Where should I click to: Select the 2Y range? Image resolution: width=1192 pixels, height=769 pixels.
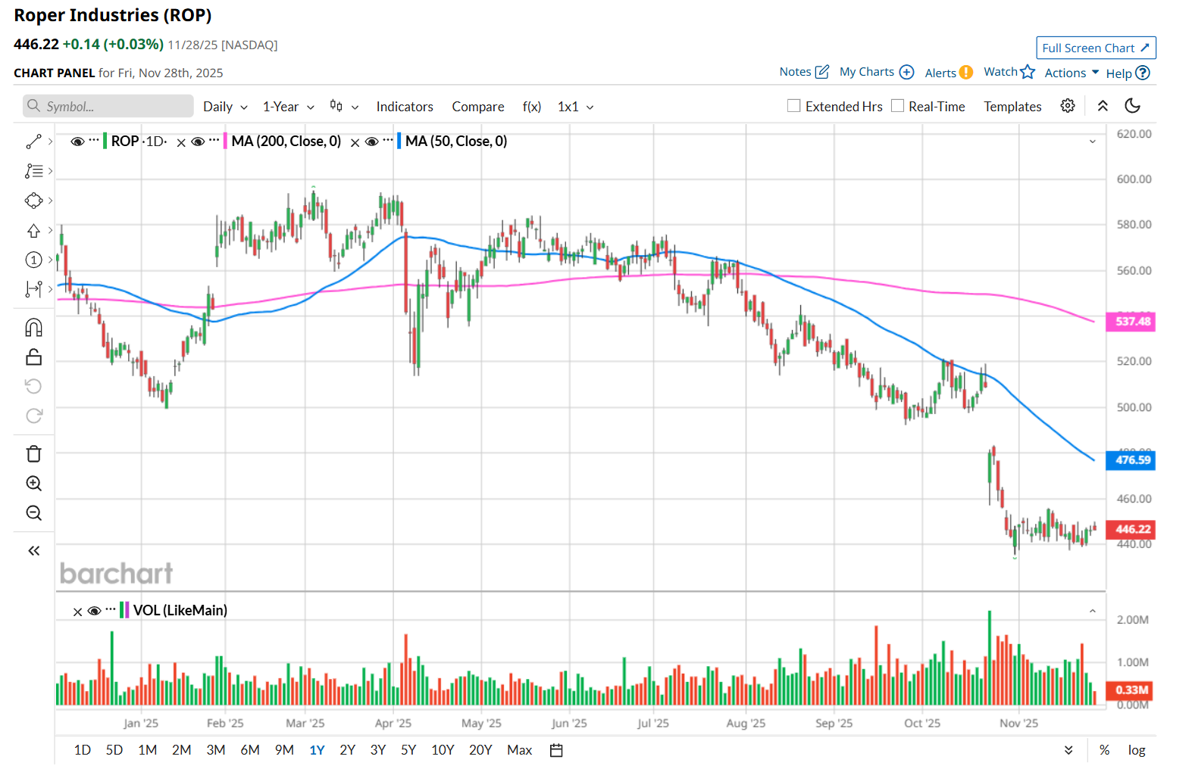click(x=347, y=750)
